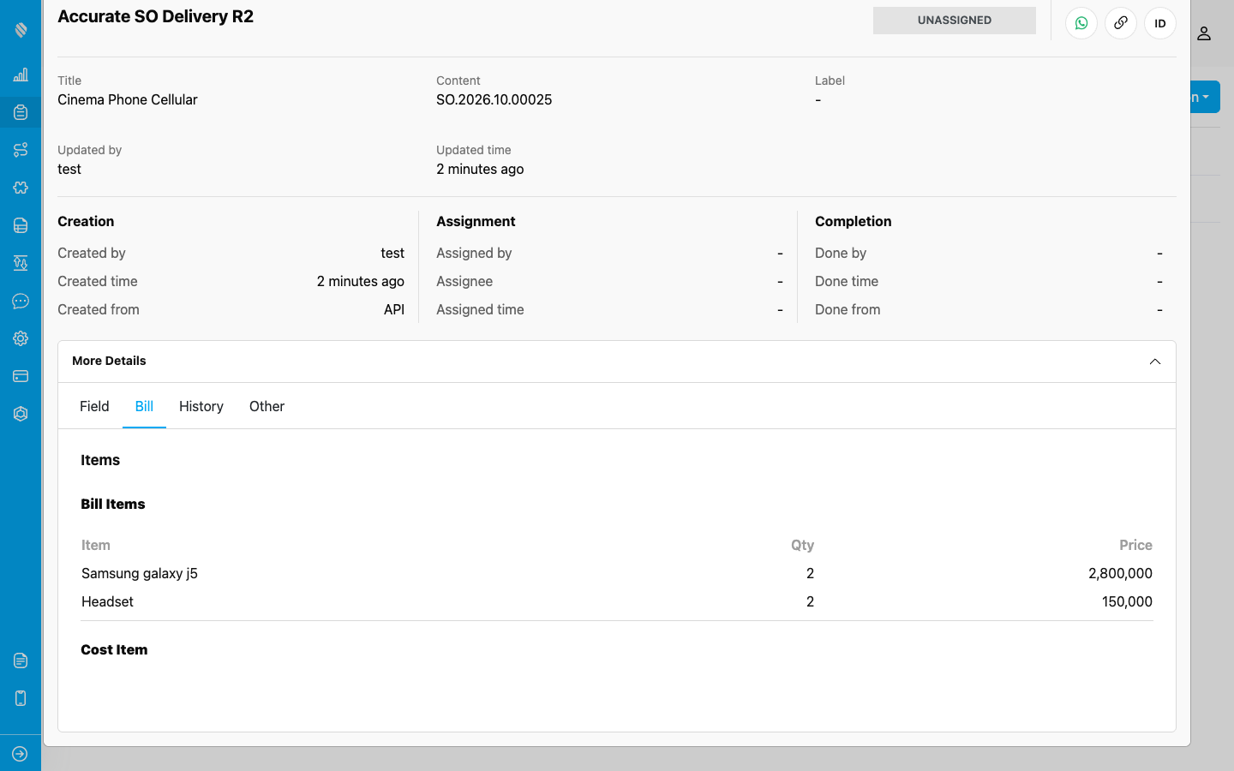Open the chat bubble messages icon
The width and height of the screenshot is (1234, 771).
point(21,301)
